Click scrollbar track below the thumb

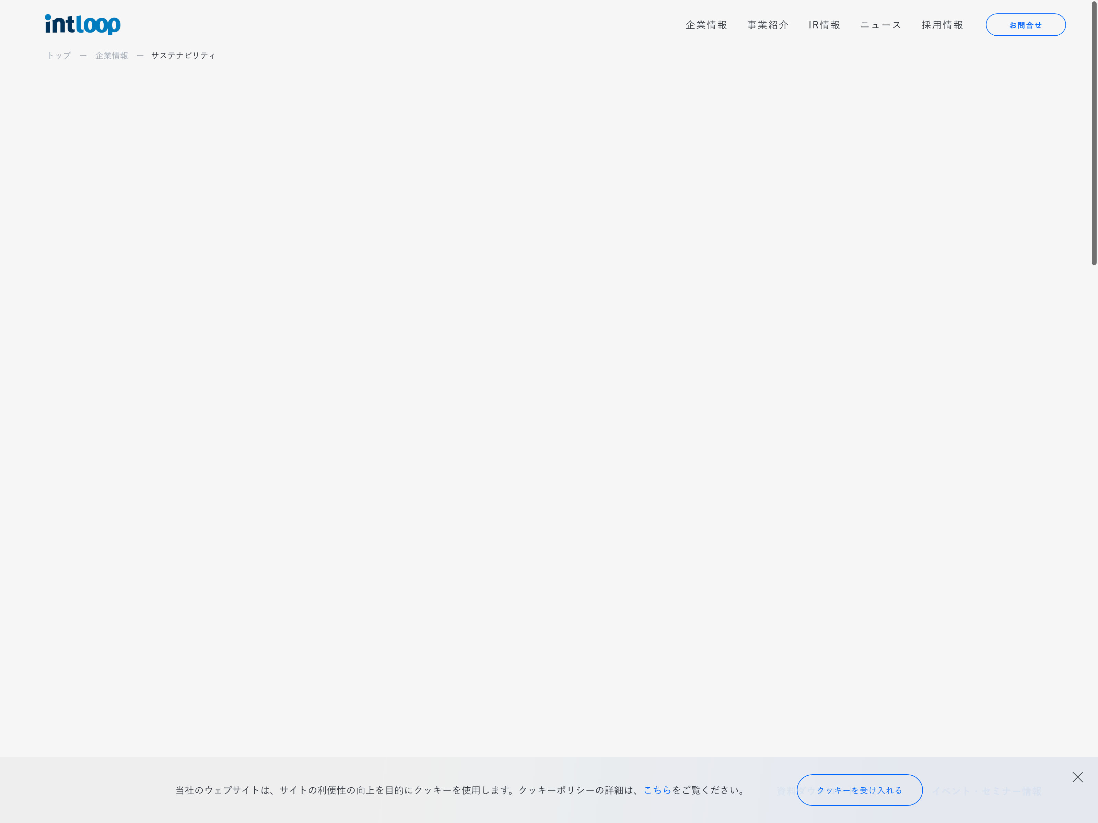[x=1094, y=496]
